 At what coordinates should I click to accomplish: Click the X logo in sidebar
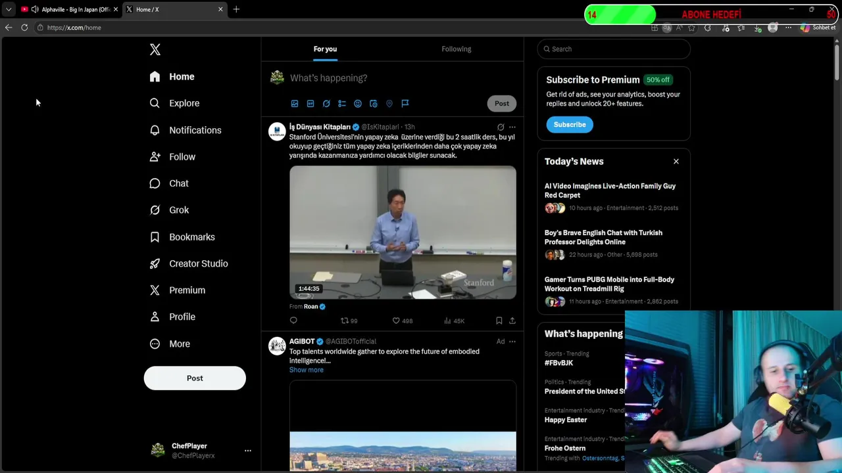[x=155, y=50]
